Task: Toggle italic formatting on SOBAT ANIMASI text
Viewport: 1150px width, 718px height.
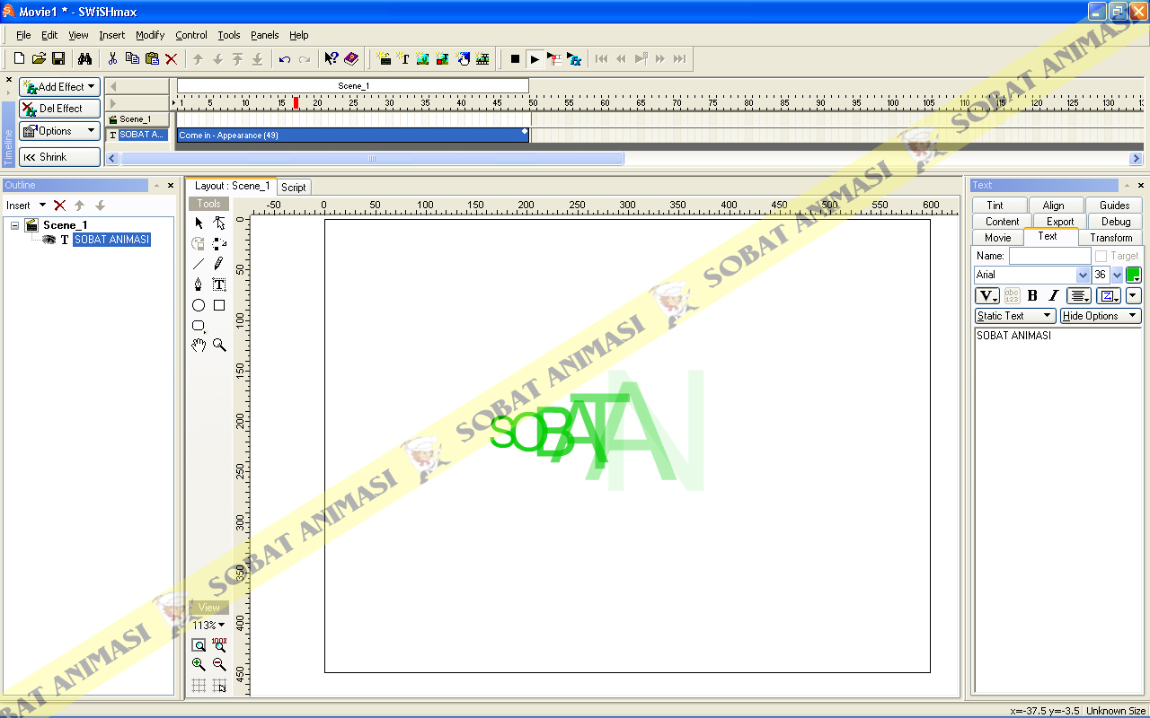Action: point(1053,296)
